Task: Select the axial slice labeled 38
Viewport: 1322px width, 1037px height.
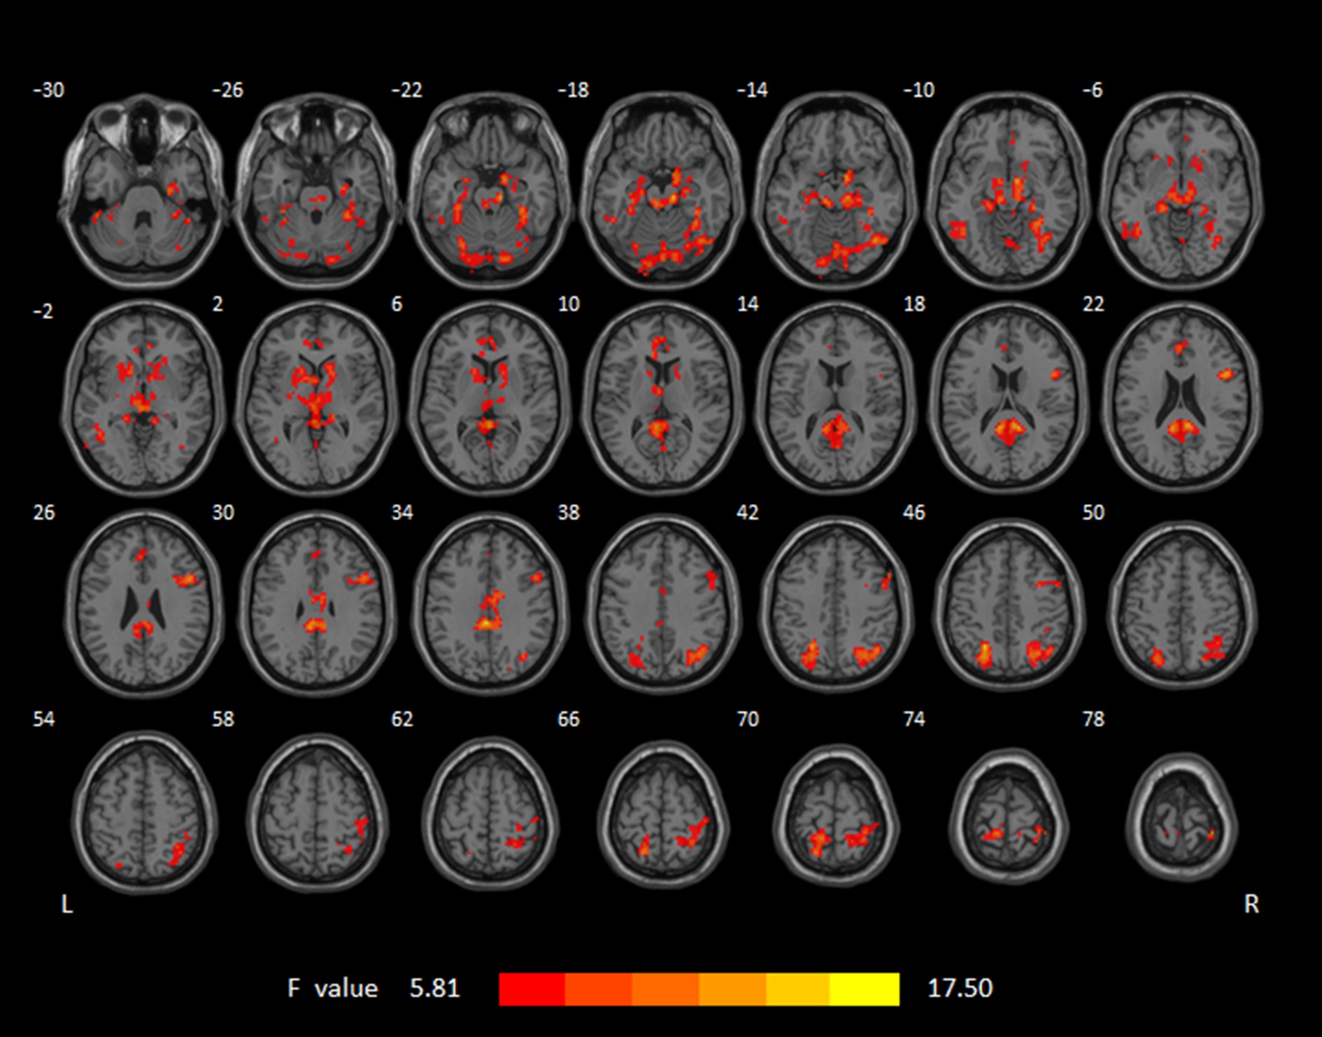Action: point(662,603)
